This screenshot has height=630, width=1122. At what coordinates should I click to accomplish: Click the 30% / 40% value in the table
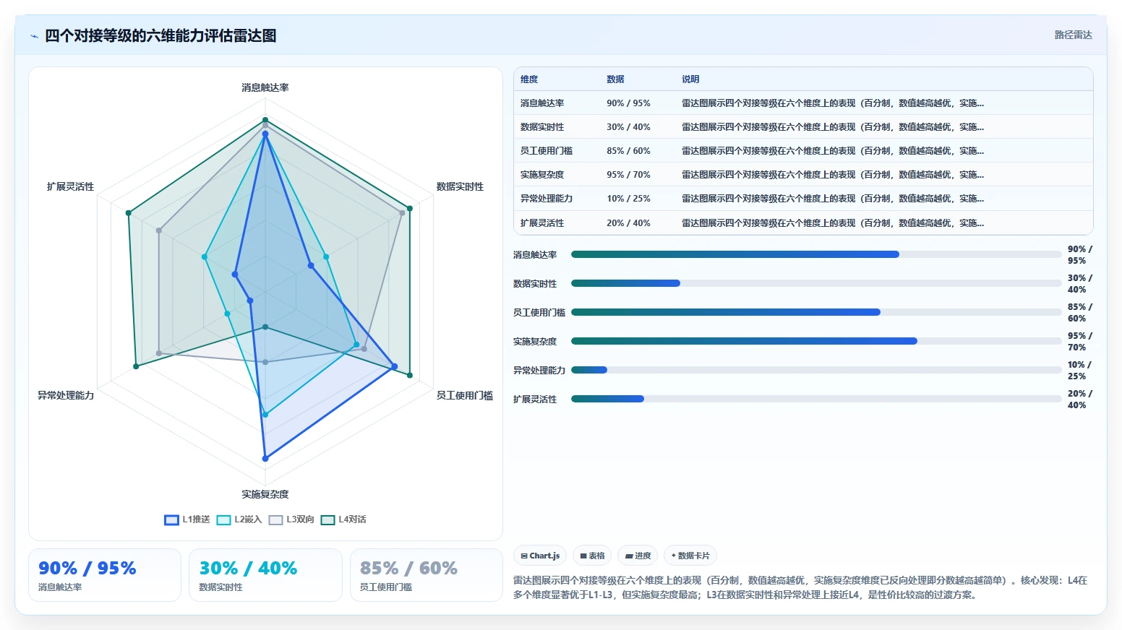point(628,127)
